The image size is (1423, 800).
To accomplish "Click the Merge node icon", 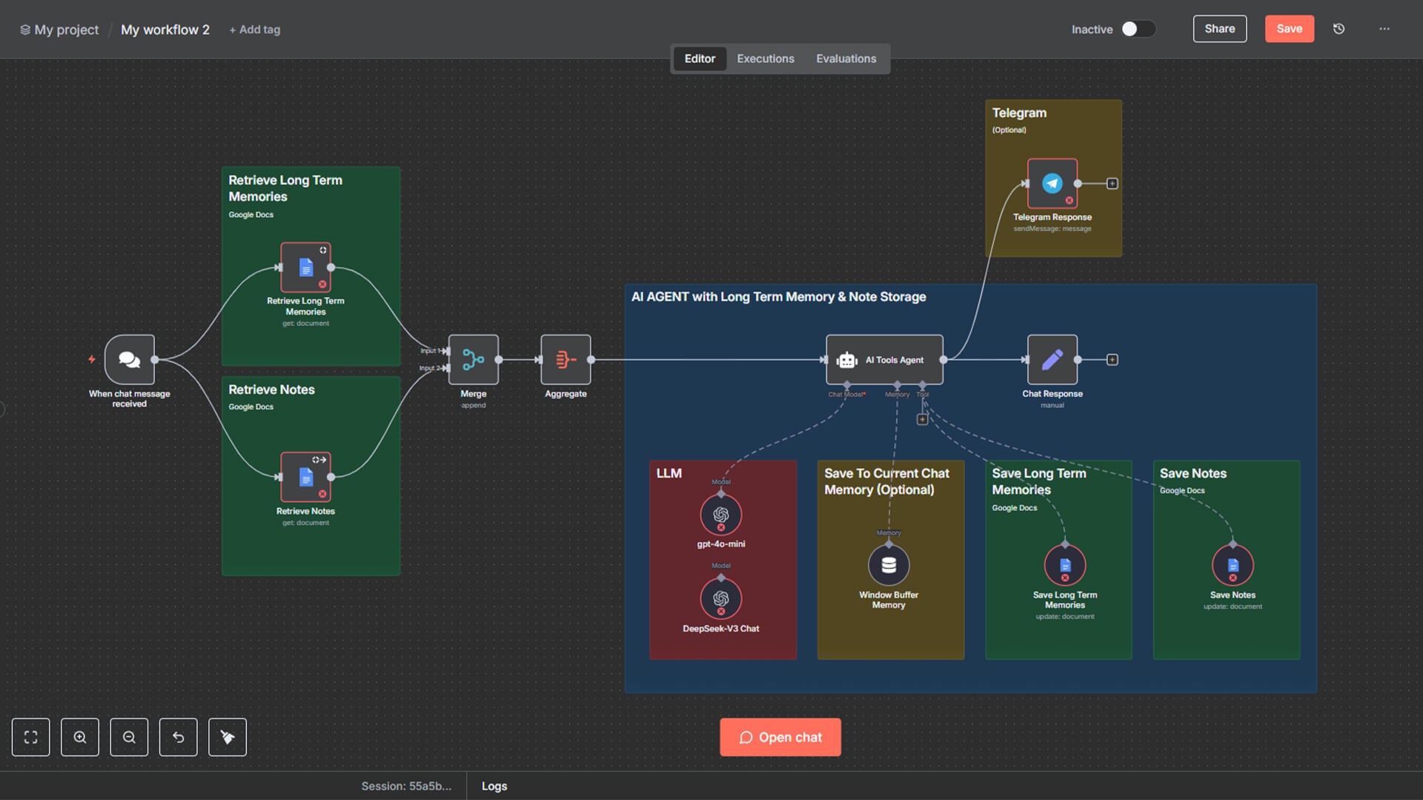I will (x=473, y=360).
